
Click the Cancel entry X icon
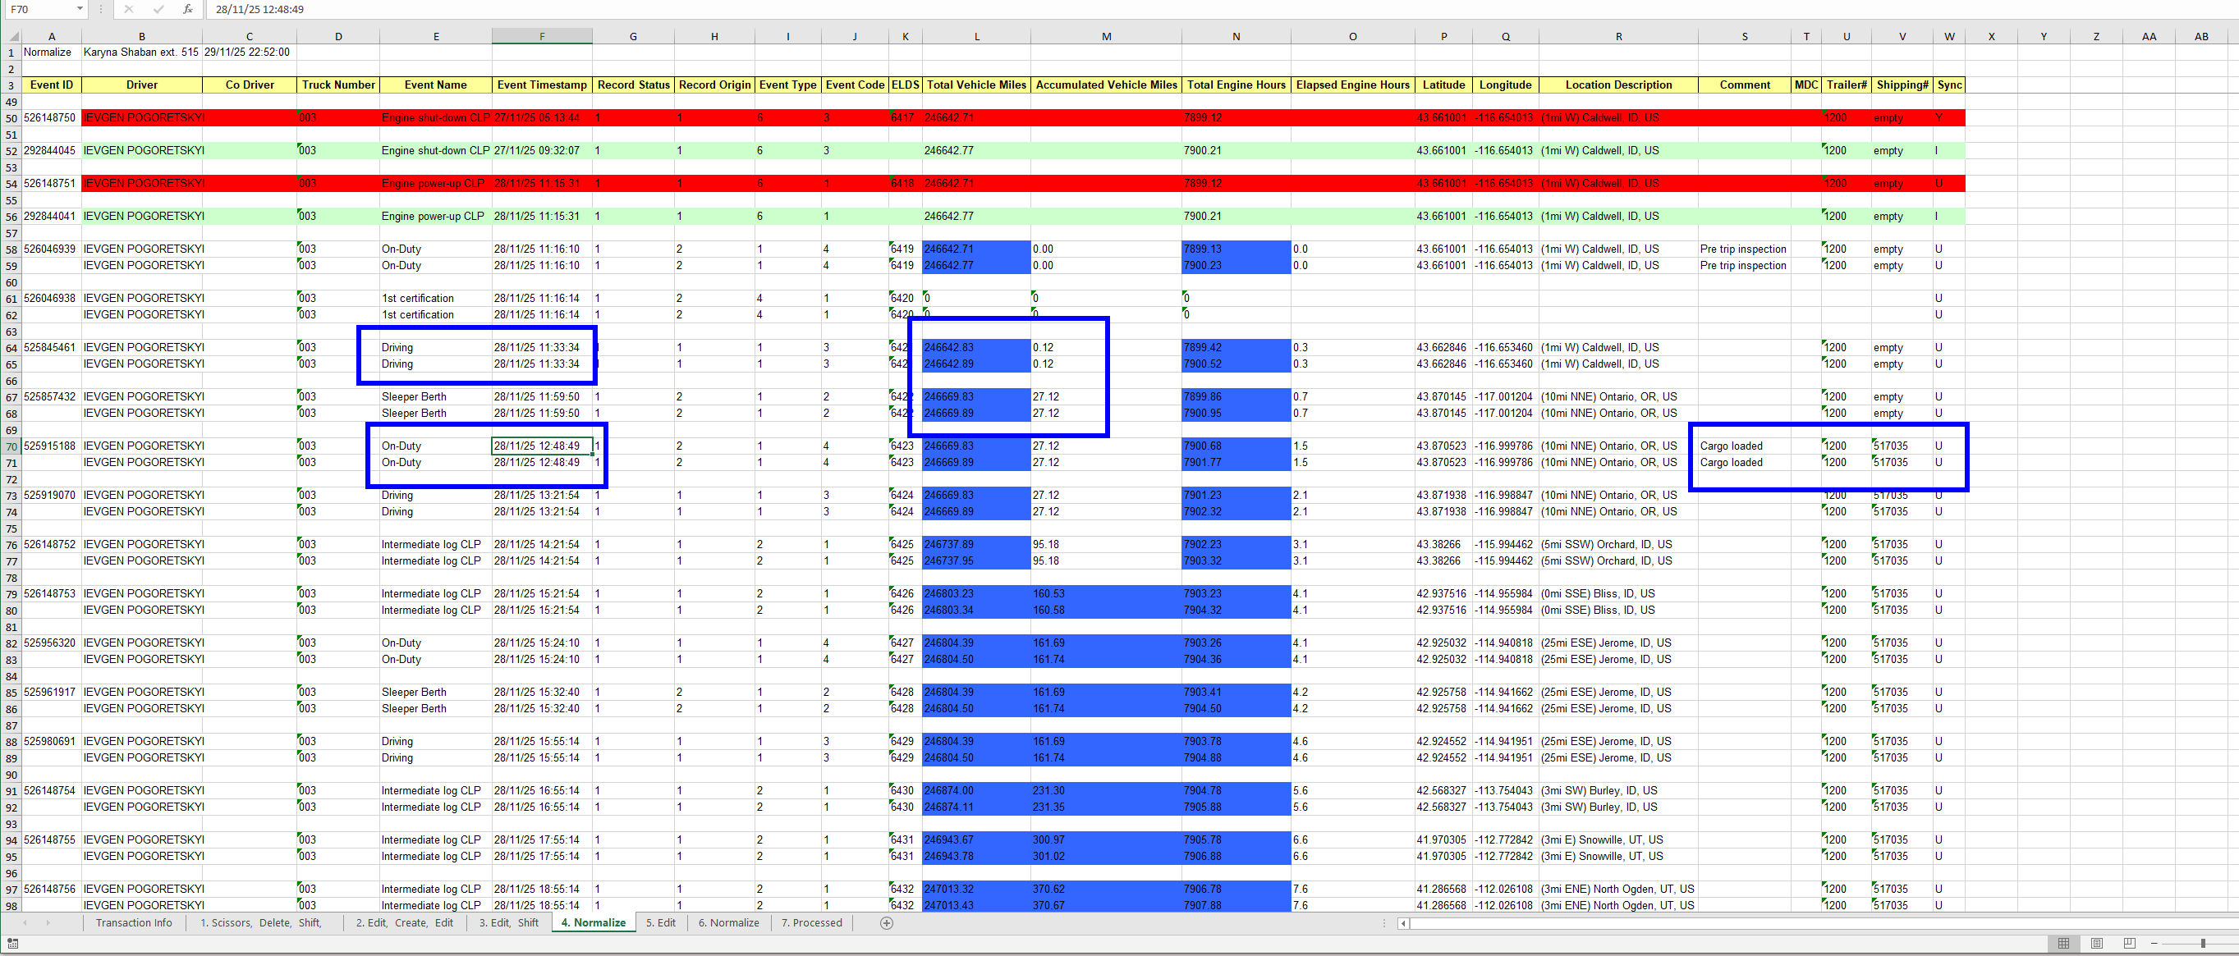click(x=129, y=10)
